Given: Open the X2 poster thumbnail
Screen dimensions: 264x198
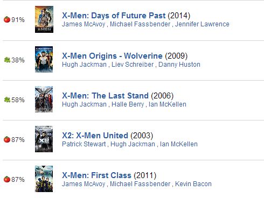Looking at the screenshot, I should [44, 139].
